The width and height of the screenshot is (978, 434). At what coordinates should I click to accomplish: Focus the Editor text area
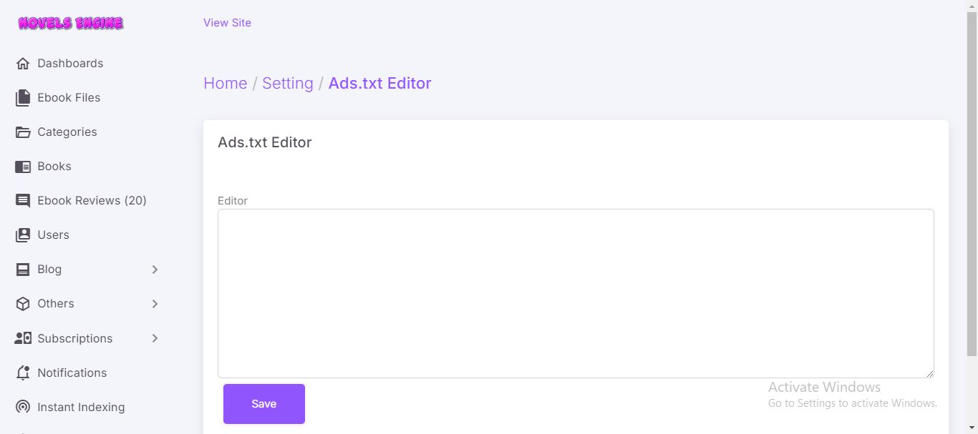[576, 293]
